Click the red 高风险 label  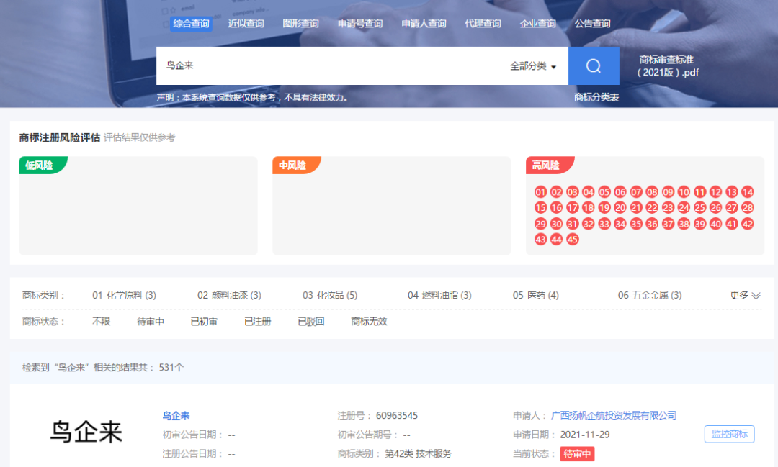tap(550, 165)
